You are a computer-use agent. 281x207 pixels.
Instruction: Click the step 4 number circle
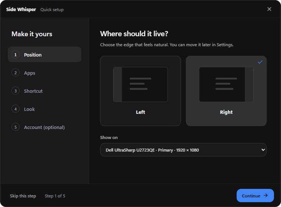point(16,109)
